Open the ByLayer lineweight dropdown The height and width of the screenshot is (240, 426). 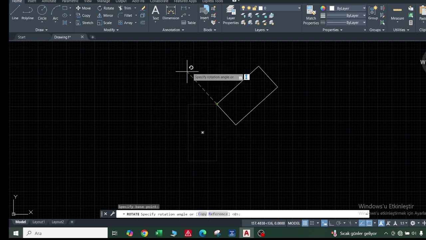(346, 15)
